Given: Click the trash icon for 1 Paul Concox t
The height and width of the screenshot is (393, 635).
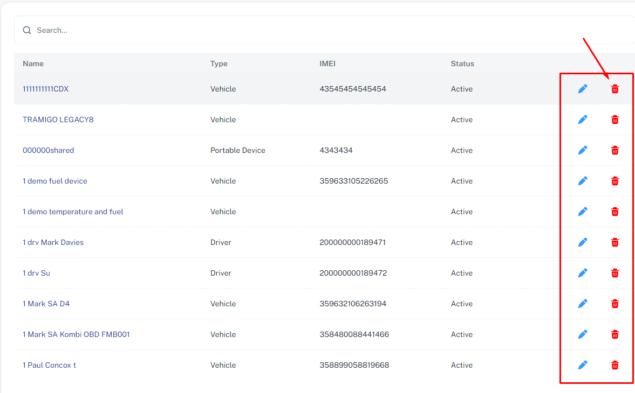Looking at the screenshot, I should 614,365.
